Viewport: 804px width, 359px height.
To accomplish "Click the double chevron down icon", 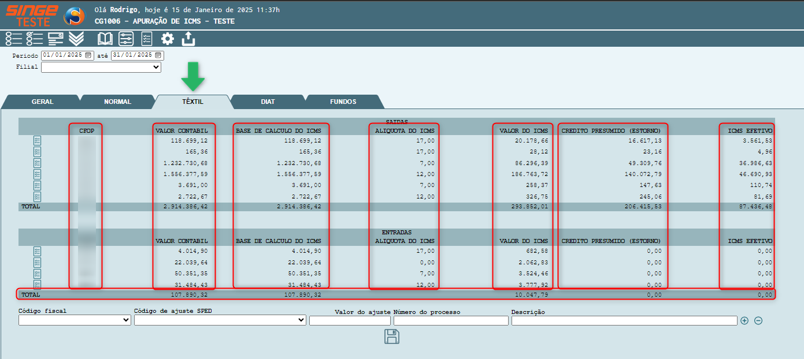I will click(x=76, y=39).
